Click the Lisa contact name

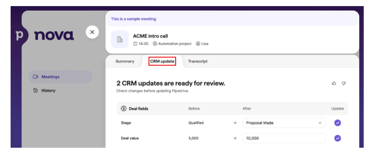click(205, 44)
